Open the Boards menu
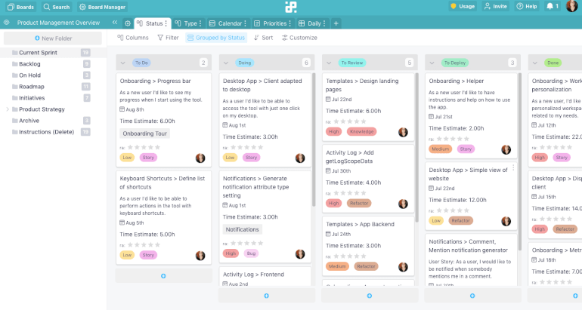Viewport: 582px width, 310px height. (x=21, y=7)
